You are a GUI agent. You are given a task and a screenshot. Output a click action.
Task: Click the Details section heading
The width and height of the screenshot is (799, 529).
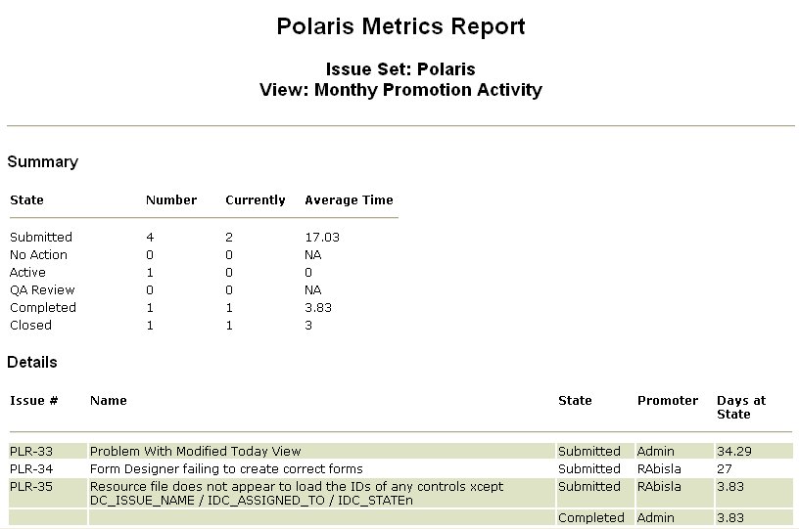click(x=32, y=362)
